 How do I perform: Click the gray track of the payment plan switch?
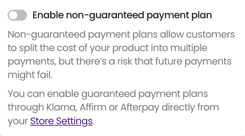[x=22, y=15]
